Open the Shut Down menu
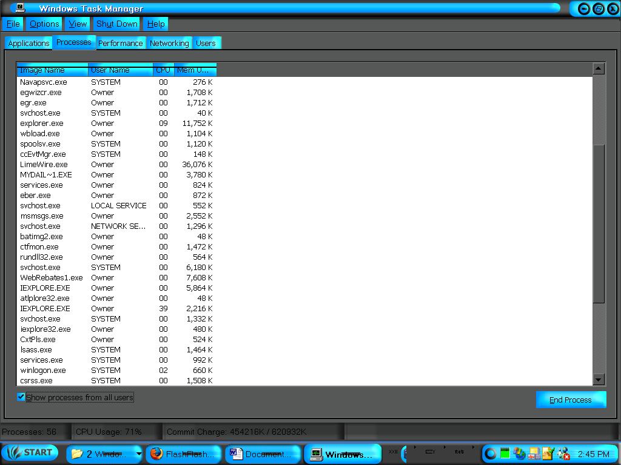 (117, 24)
